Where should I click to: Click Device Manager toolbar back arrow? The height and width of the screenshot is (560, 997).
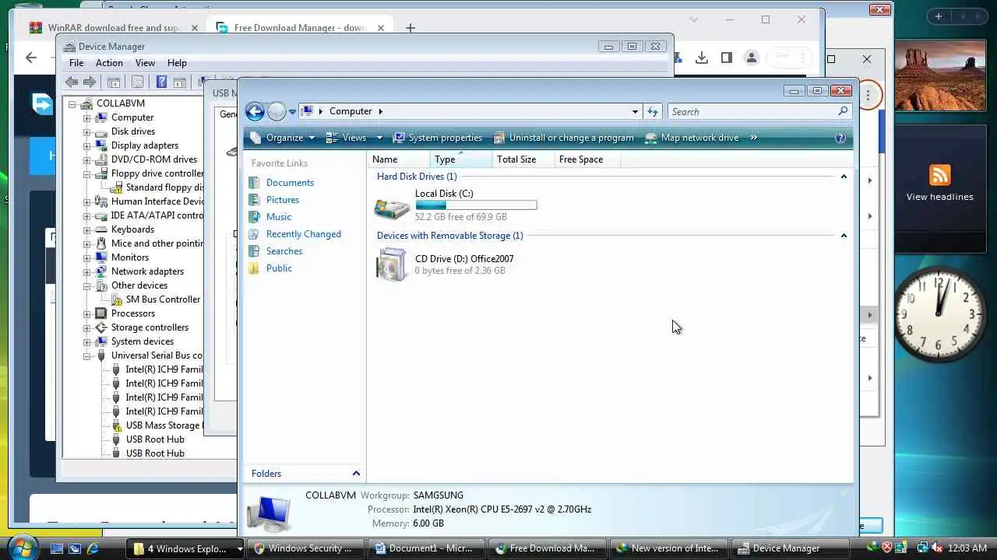pyautogui.click(x=72, y=82)
